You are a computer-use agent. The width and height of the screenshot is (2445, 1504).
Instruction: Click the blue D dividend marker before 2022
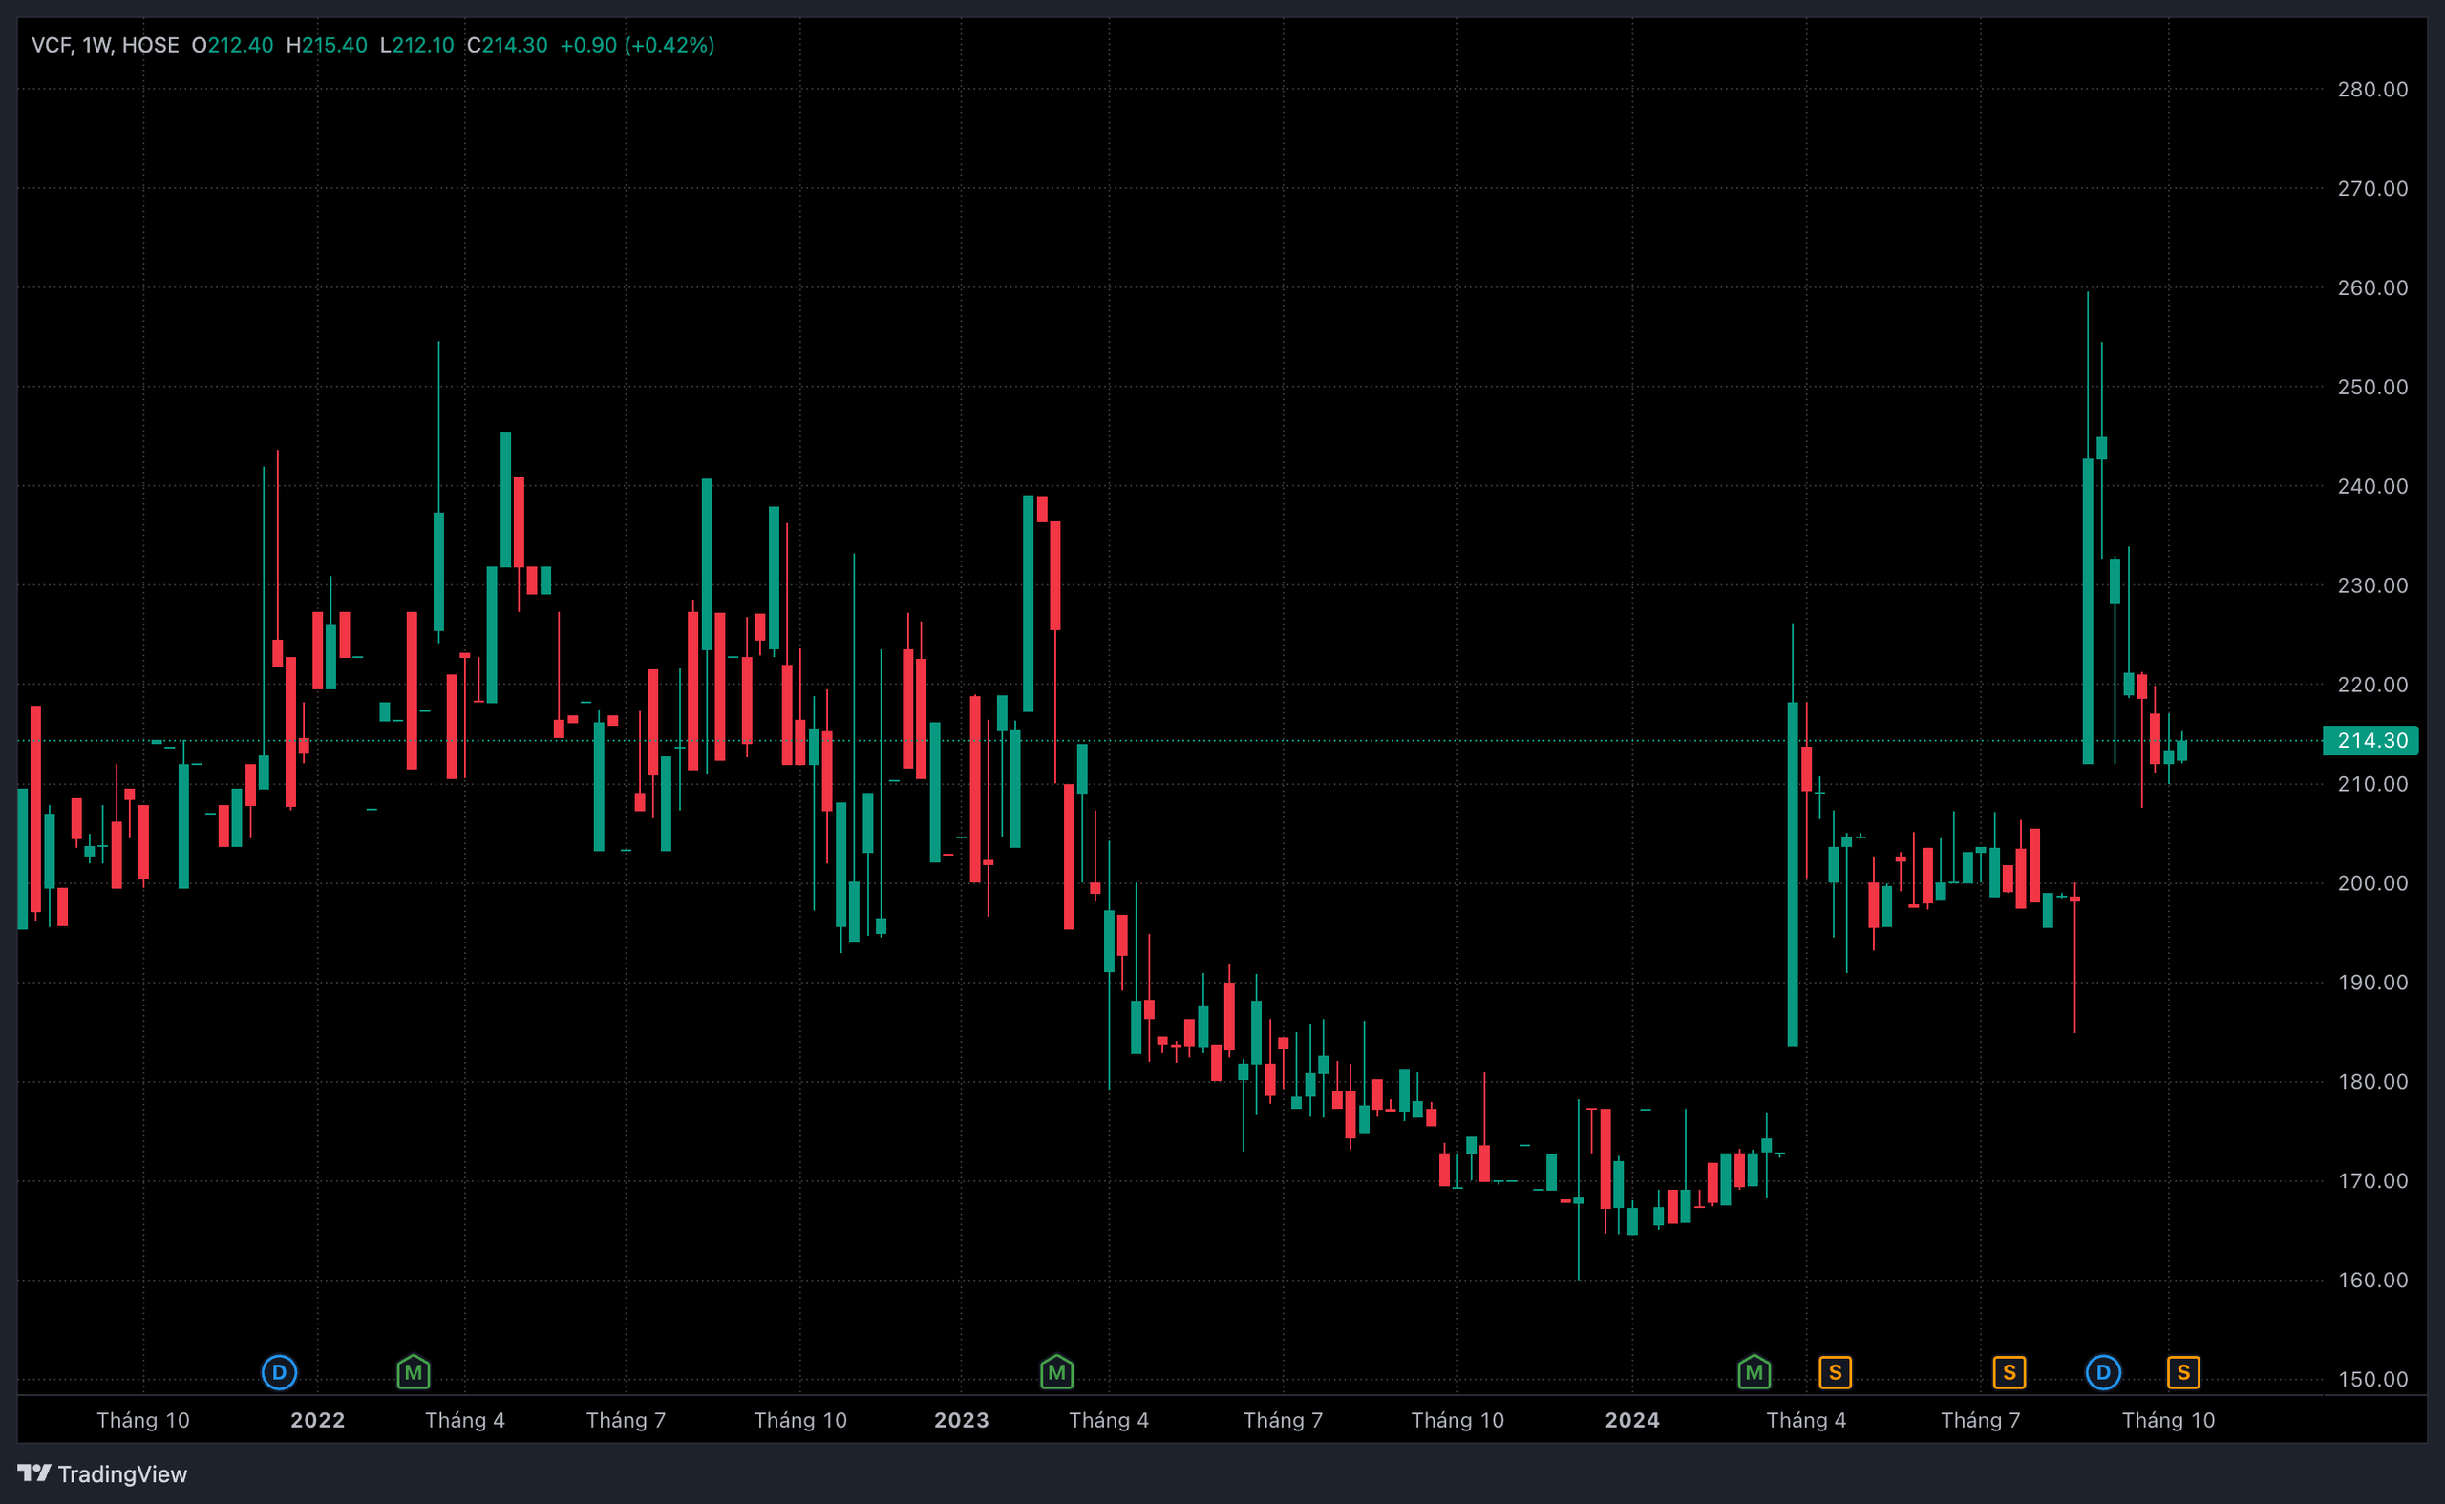click(x=279, y=1373)
